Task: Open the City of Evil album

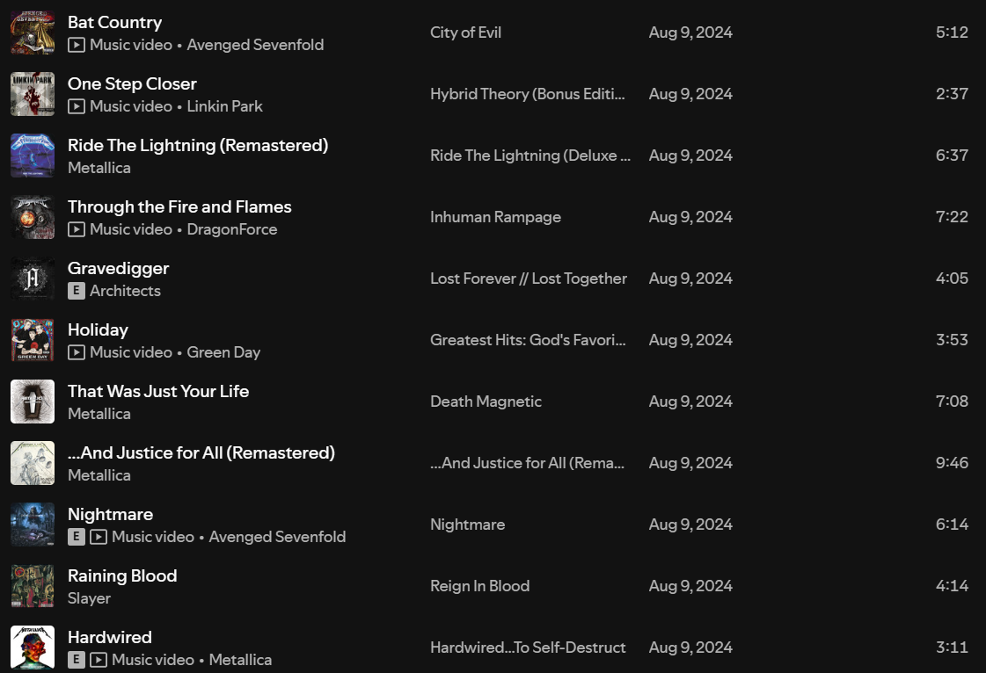Action: pyautogui.click(x=465, y=33)
